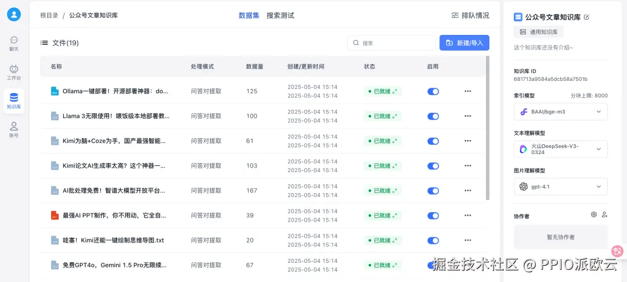
Task: Open more options for the Llama 3无限使用 row
Action: [x=468, y=116]
